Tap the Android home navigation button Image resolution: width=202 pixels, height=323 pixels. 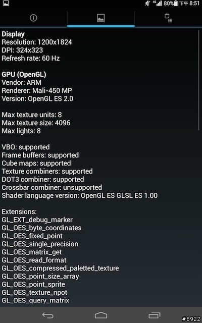click(101, 315)
